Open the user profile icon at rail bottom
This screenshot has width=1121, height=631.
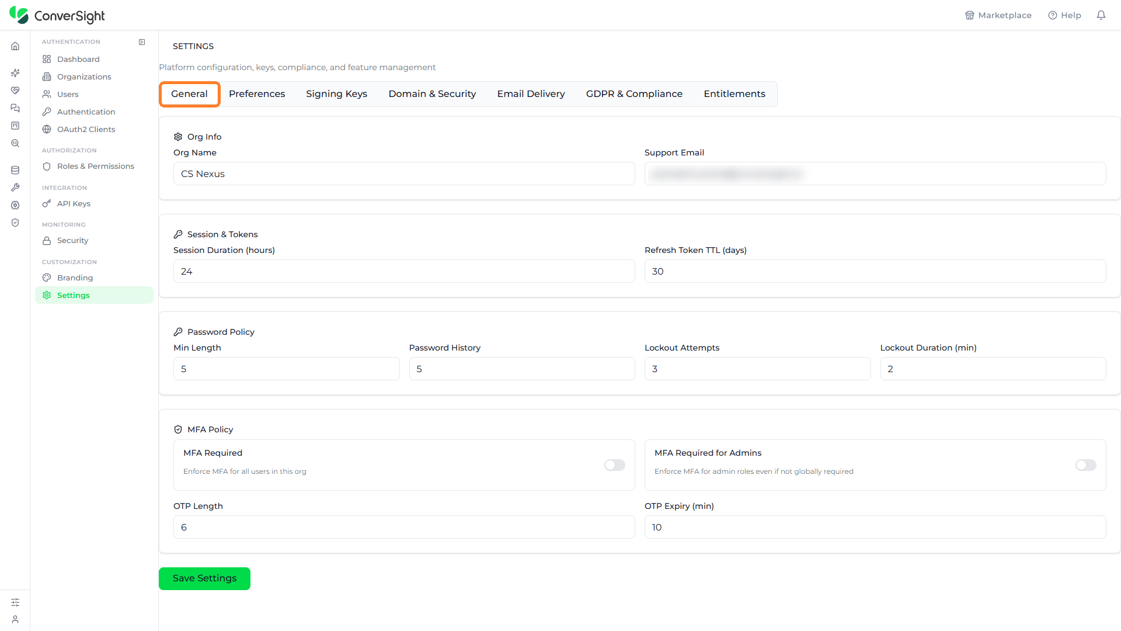(x=15, y=619)
